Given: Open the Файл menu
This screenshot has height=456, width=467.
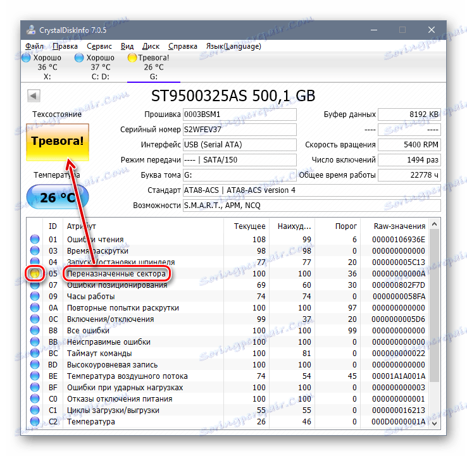Looking at the screenshot, I should coord(34,46).
